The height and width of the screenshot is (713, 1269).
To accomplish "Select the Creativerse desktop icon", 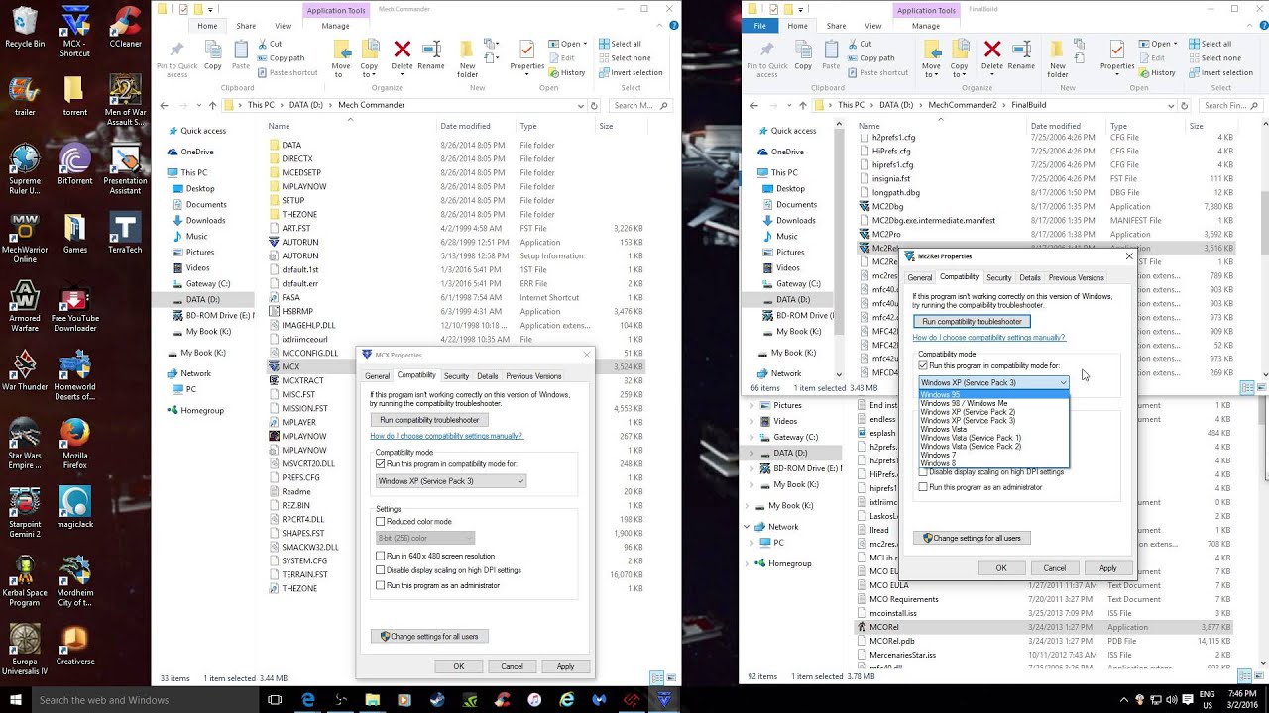I will (74, 644).
